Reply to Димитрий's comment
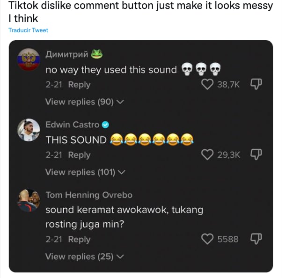 click(x=79, y=85)
